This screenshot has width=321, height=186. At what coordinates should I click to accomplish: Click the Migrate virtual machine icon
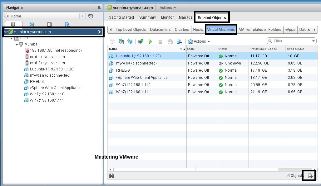tap(179, 41)
